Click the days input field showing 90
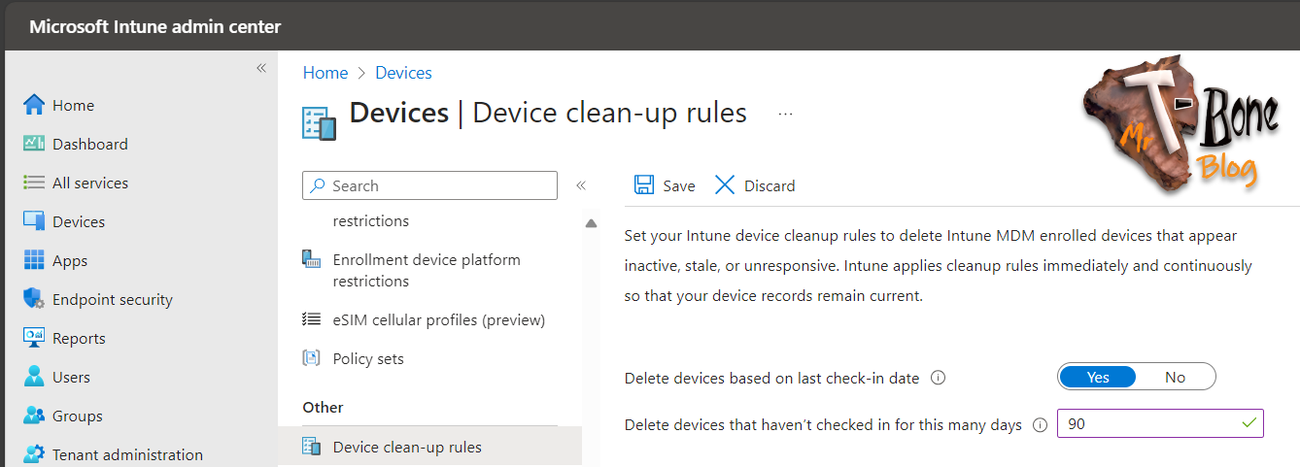The width and height of the screenshot is (1300, 467). (1160, 423)
